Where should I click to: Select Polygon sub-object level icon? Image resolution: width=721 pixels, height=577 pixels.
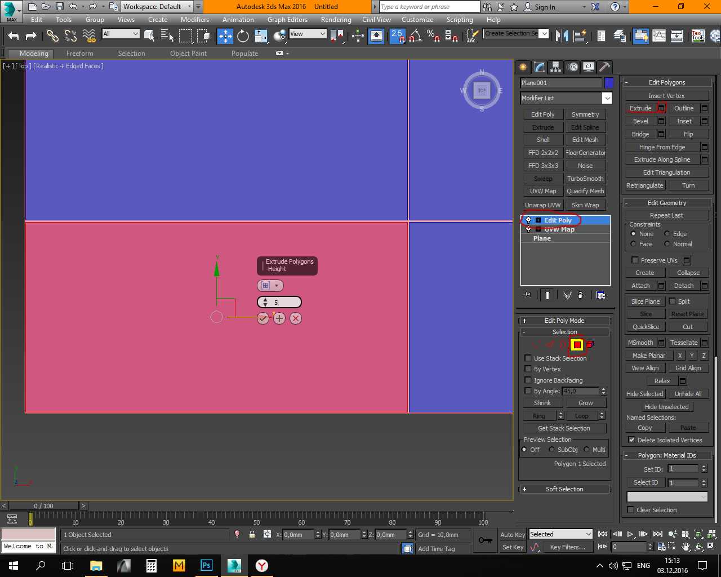pyautogui.click(x=577, y=345)
